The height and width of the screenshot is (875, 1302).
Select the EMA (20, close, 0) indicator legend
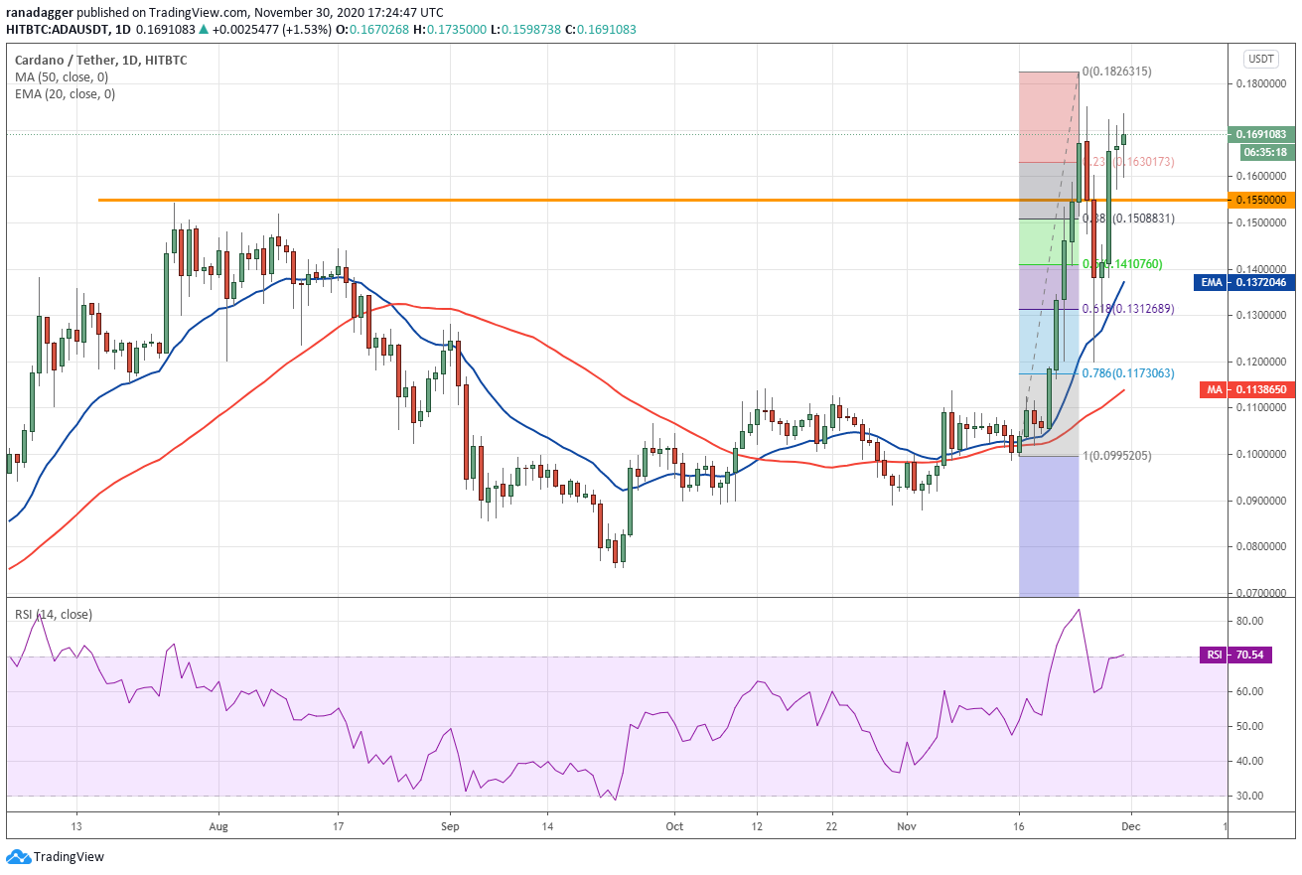point(65,94)
